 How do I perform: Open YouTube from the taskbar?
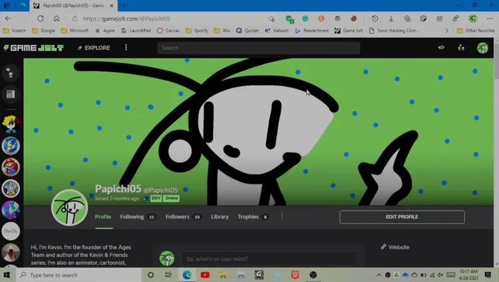tap(205, 275)
